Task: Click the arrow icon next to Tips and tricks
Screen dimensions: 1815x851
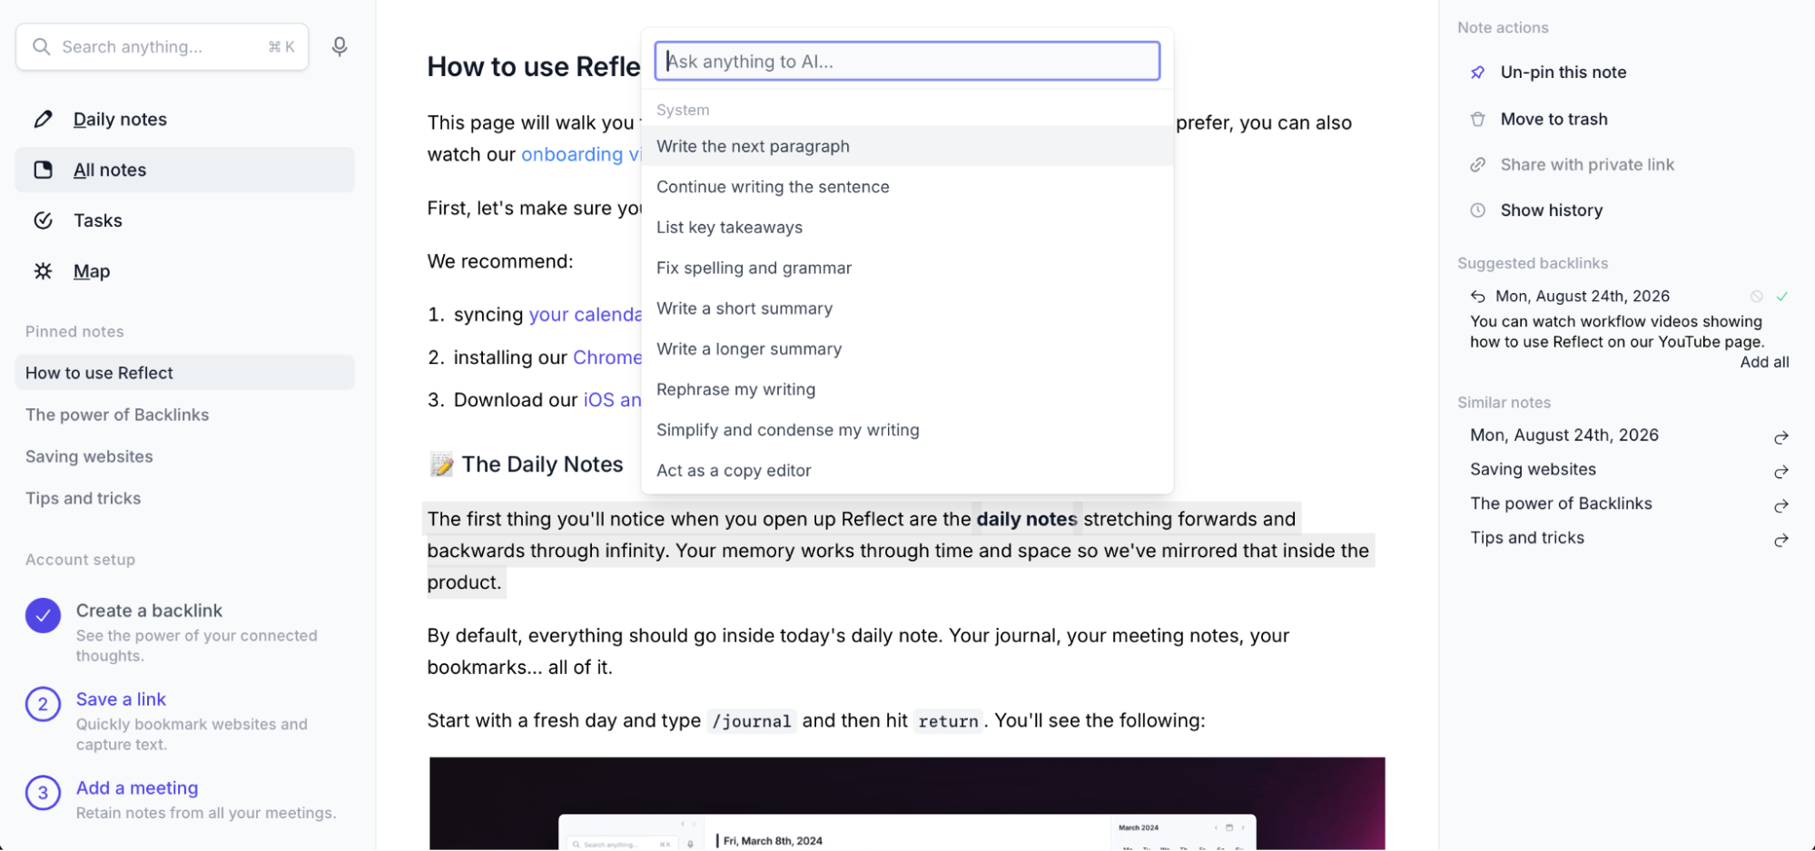Action: tap(1781, 540)
